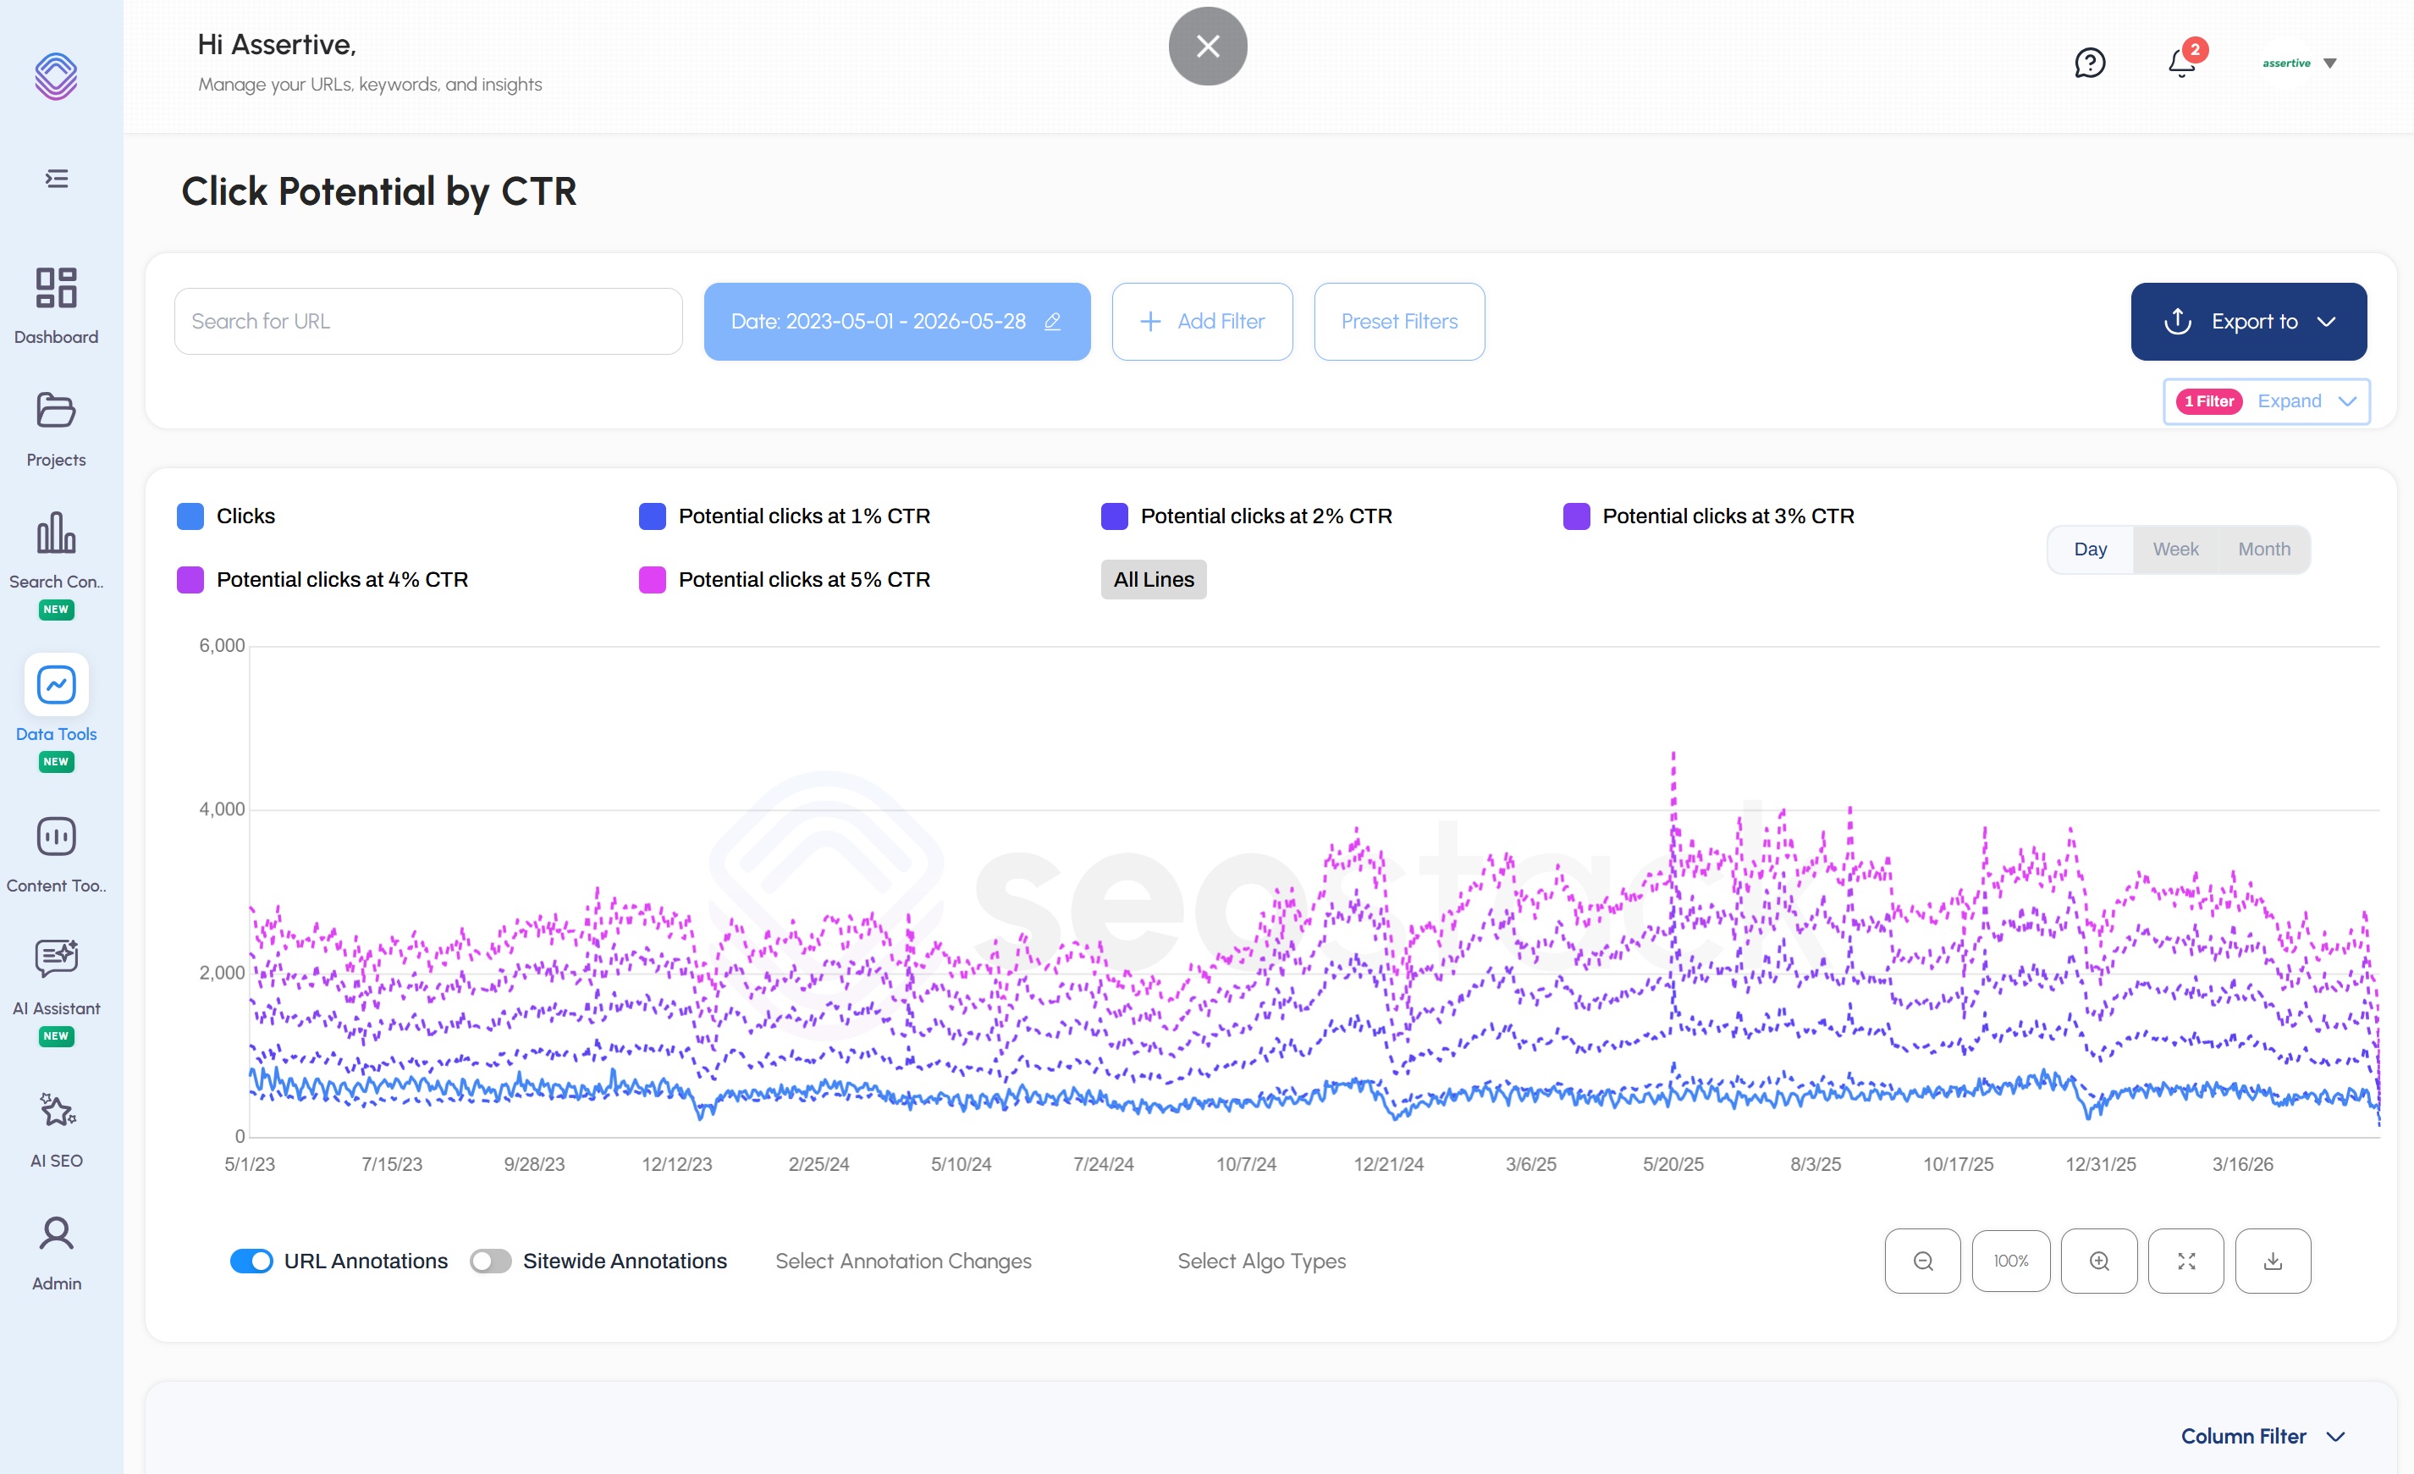The height and width of the screenshot is (1474, 2414).
Task: Edit the date range pencil icon
Action: [x=1052, y=322]
